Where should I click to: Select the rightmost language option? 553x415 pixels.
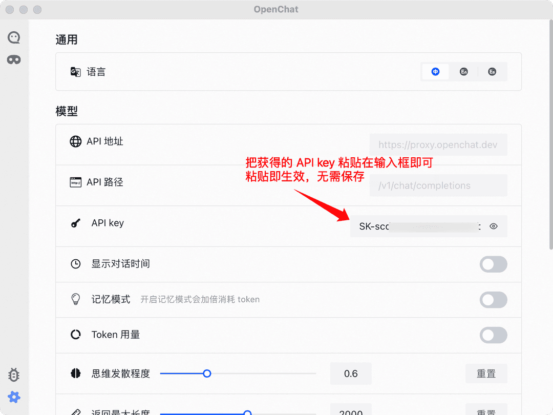[492, 72]
